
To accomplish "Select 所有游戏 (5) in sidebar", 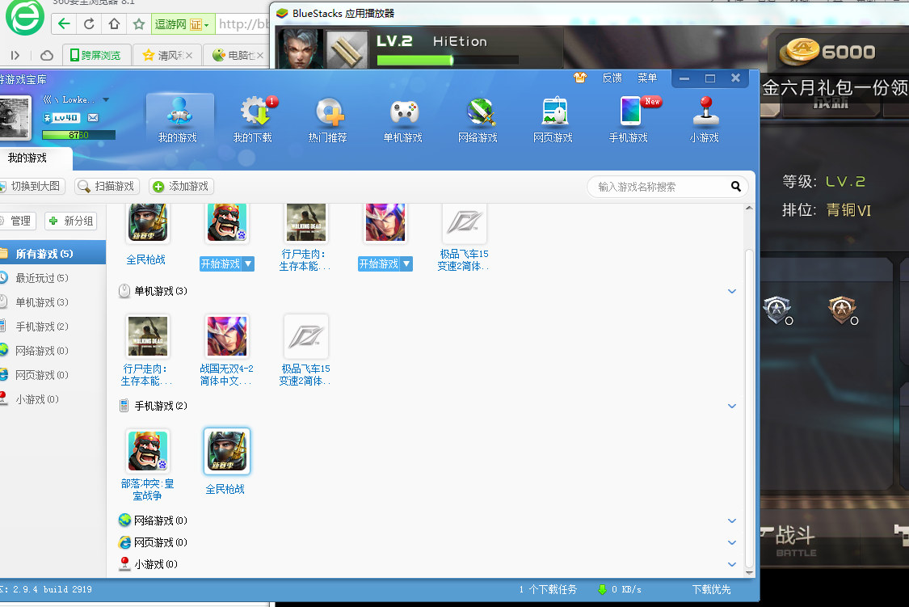I will (x=51, y=254).
